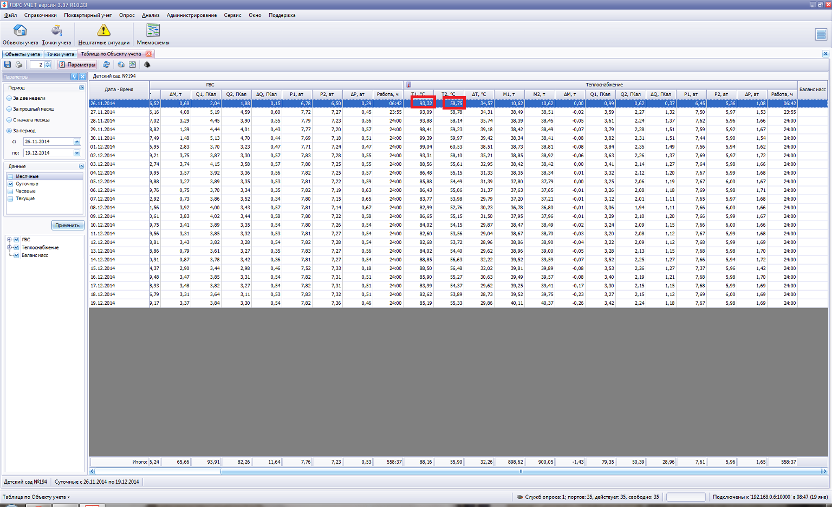Select the За прошлый месяц option
The height and width of the screenshot is (507, 832).
click(9, 109)
